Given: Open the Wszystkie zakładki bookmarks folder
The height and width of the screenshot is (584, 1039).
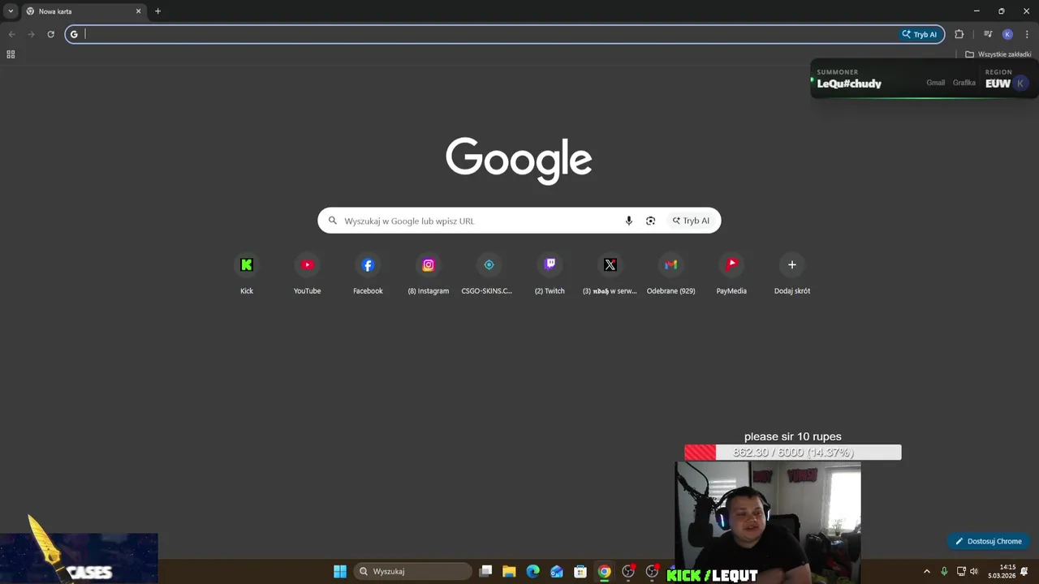Looking at the screenshot, I should pos(998,54).
